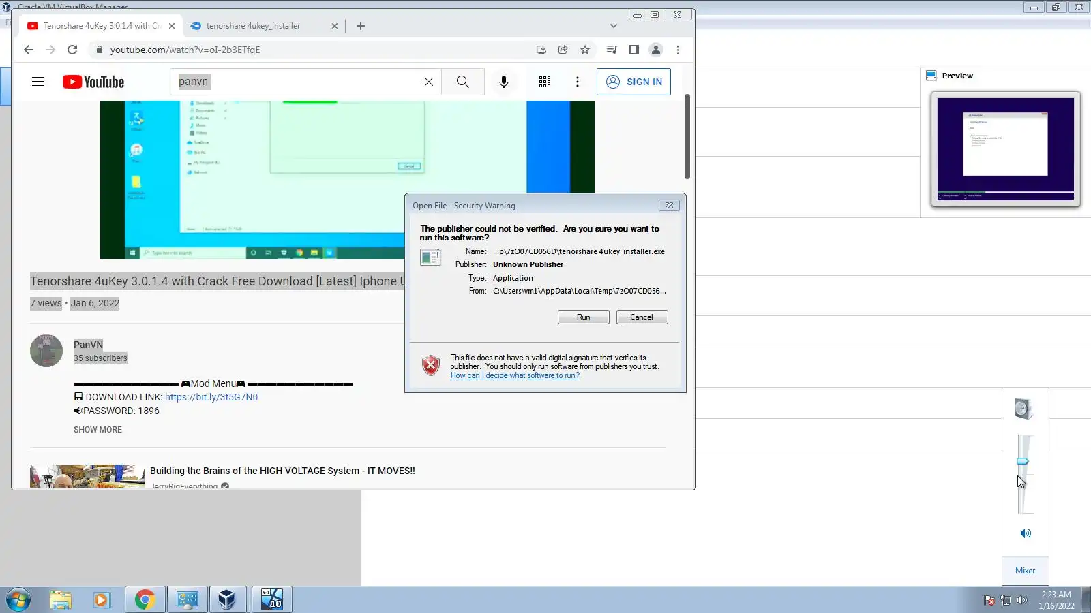Search with your voice microphone icon

click(x=504, y=82)
